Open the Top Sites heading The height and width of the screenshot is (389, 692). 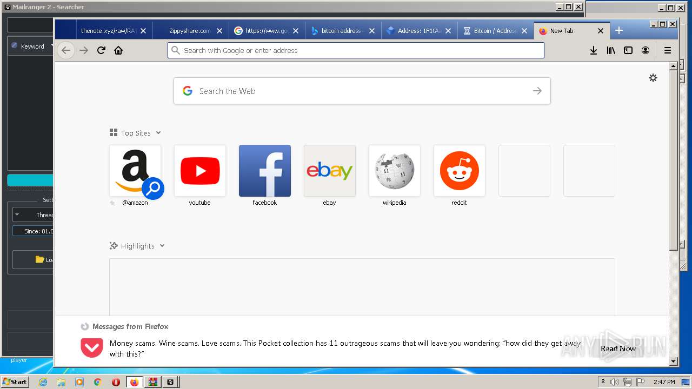tap(136, 133)
